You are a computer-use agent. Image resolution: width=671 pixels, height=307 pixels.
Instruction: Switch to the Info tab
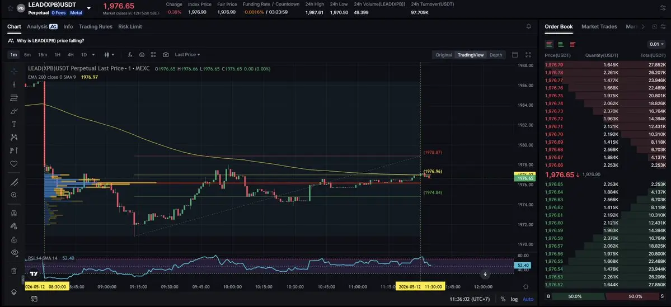[x=68, y=26]
